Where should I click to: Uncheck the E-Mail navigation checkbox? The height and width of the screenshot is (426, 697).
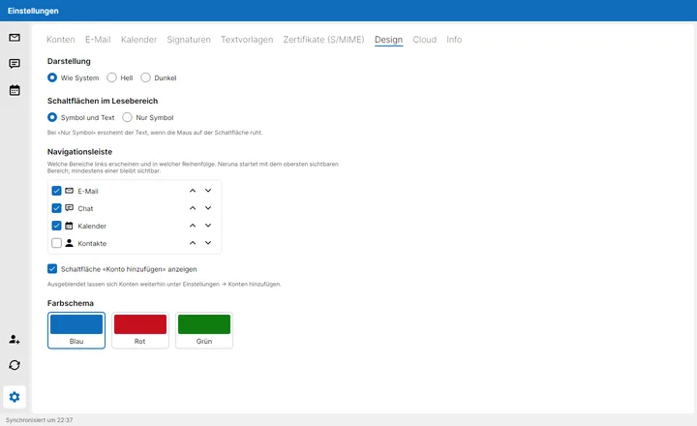pos(56,191)
